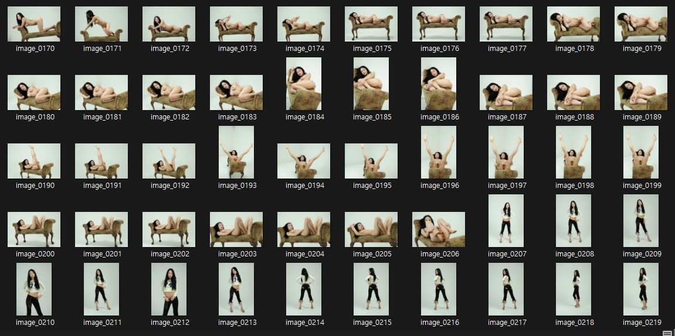The height and width of the screenshot is (336, 675).
Task: Click the file name image_0205
Action: 372,254
